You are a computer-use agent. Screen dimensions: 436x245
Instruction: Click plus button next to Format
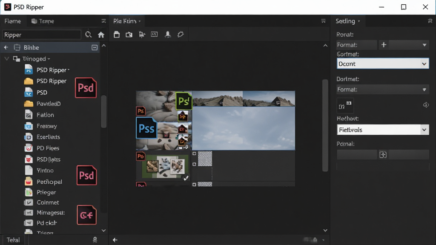(384, 45)
